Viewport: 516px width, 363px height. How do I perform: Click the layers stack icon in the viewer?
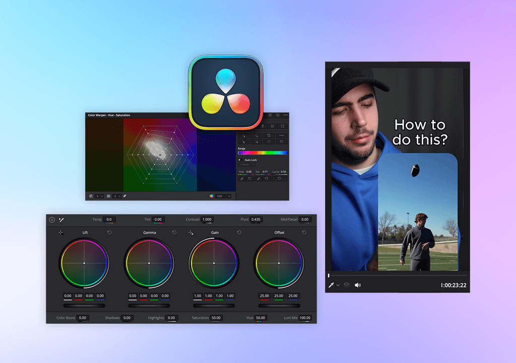click(346, 285)
